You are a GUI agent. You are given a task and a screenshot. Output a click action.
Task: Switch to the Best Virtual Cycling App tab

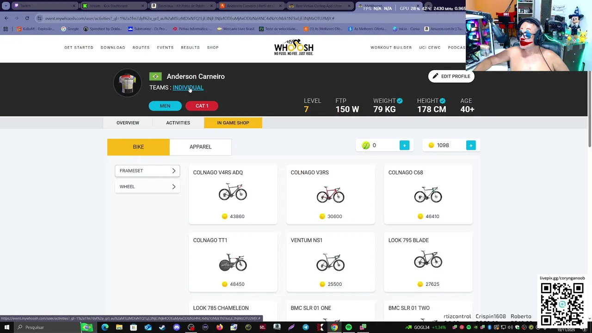pos(320,6)
